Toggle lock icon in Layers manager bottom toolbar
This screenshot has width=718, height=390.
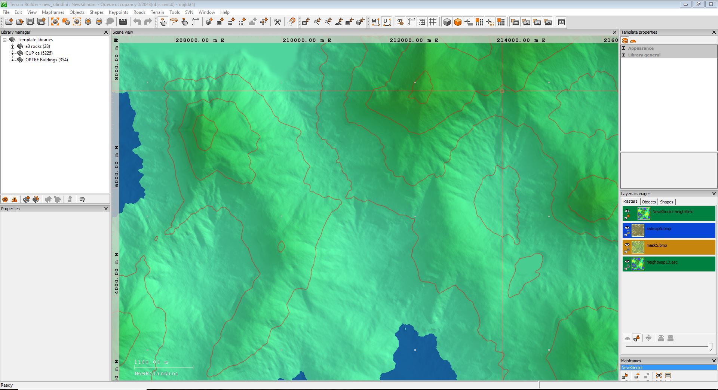(636, 338)
